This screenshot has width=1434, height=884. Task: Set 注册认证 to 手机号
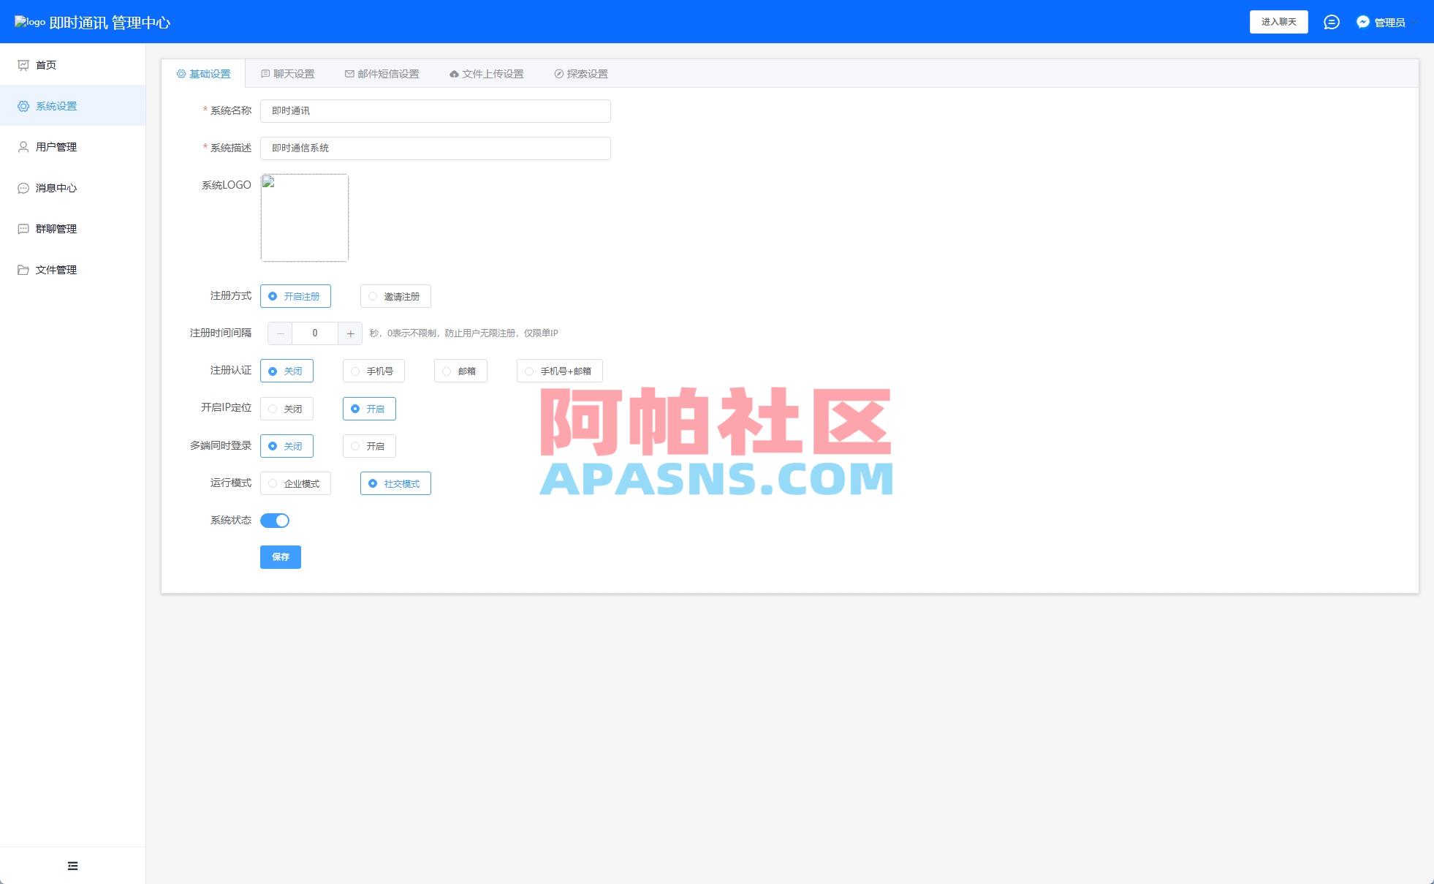(x=373, y=371)
